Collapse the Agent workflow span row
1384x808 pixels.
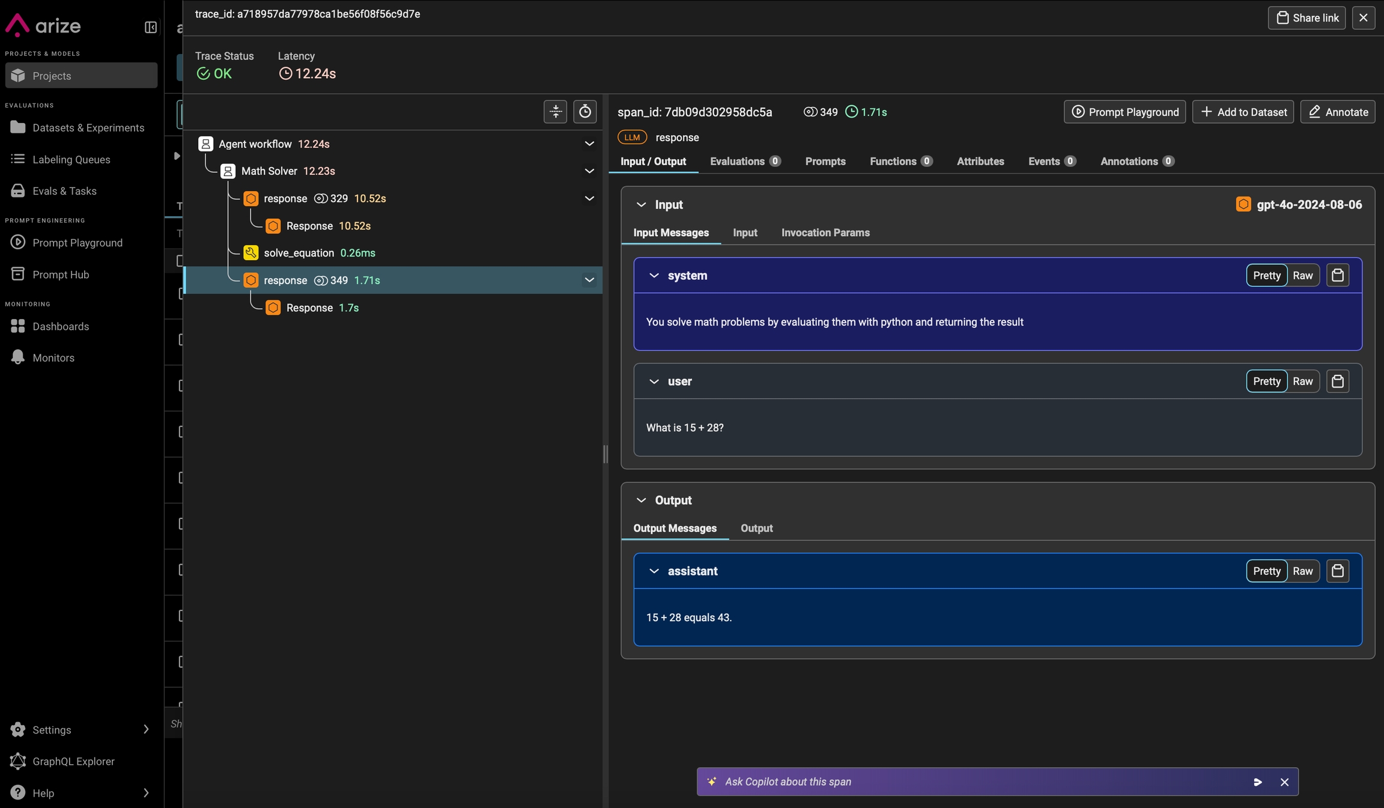click(x=589, y=144)
